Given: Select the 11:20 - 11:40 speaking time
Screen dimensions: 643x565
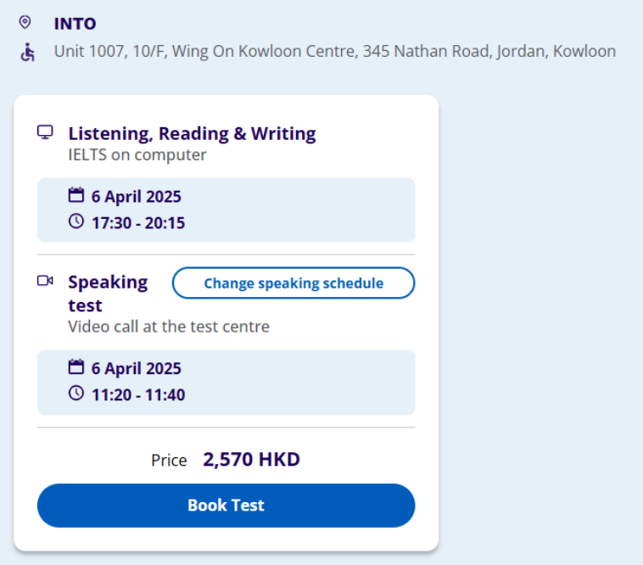Looking at the screenshot, I should 138,394.
